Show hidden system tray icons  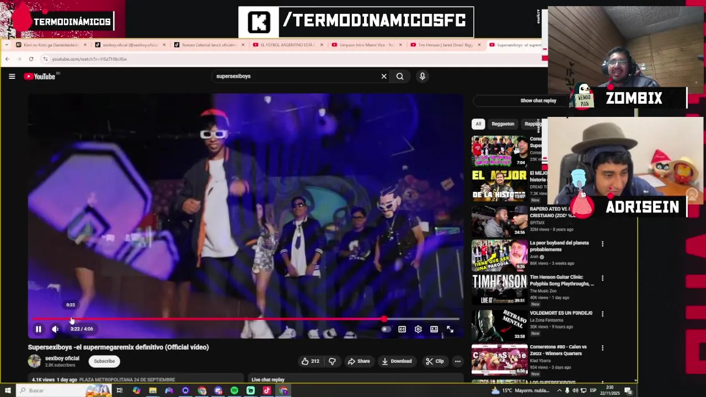coord(560,390)
